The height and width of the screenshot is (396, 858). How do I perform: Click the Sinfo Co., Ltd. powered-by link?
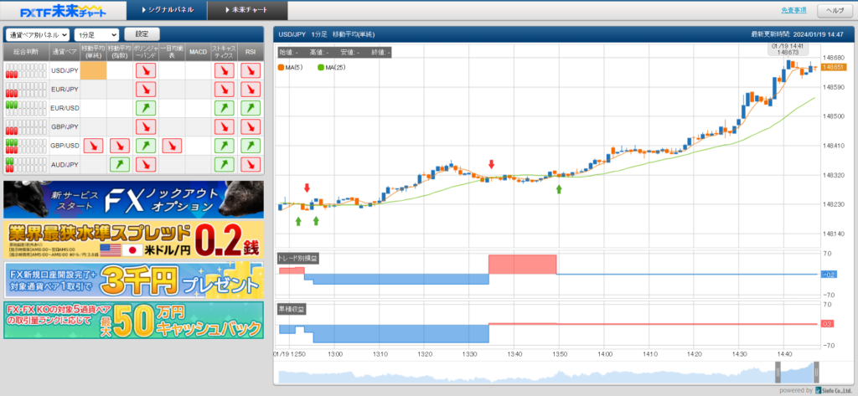tap(833, 390)
